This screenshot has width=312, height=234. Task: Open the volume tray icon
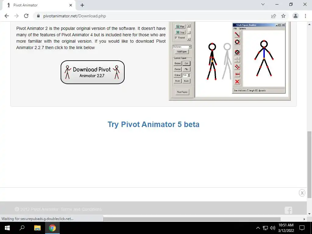point(273,228)
